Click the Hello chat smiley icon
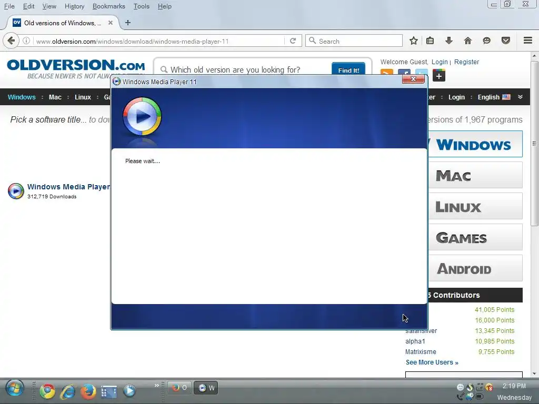The height and width of the screenshot is (404, 539). click(x=486, y=41)
